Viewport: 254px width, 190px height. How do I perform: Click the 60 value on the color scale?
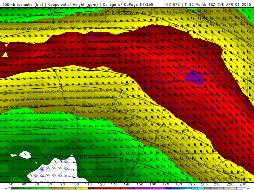(24, 184)
